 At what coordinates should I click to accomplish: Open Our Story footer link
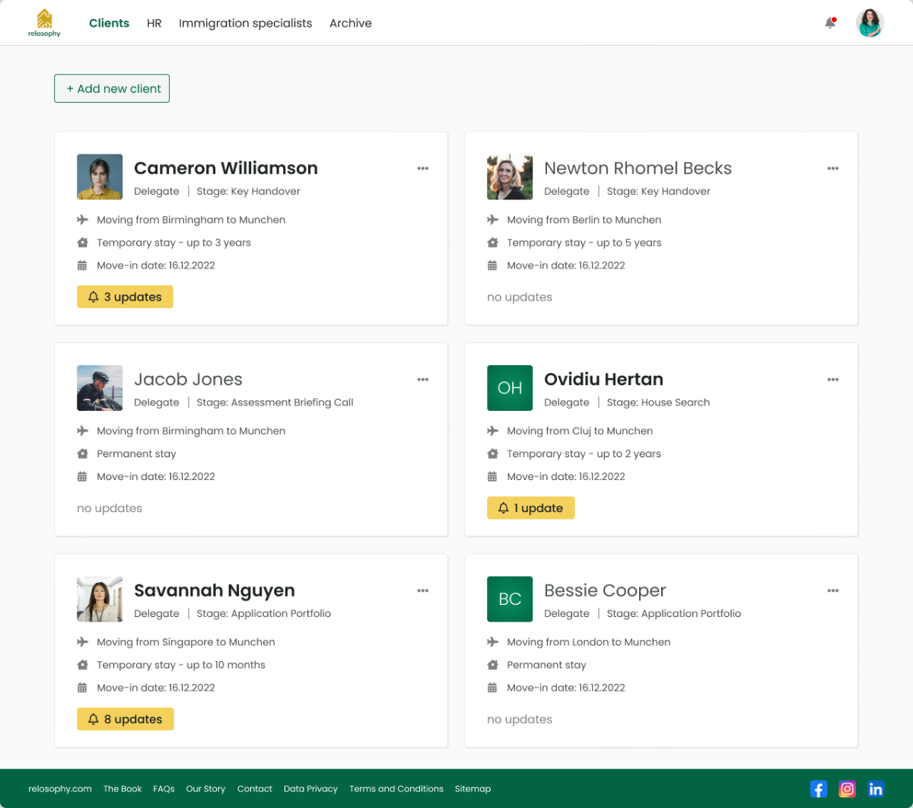[x=205, y=789]
